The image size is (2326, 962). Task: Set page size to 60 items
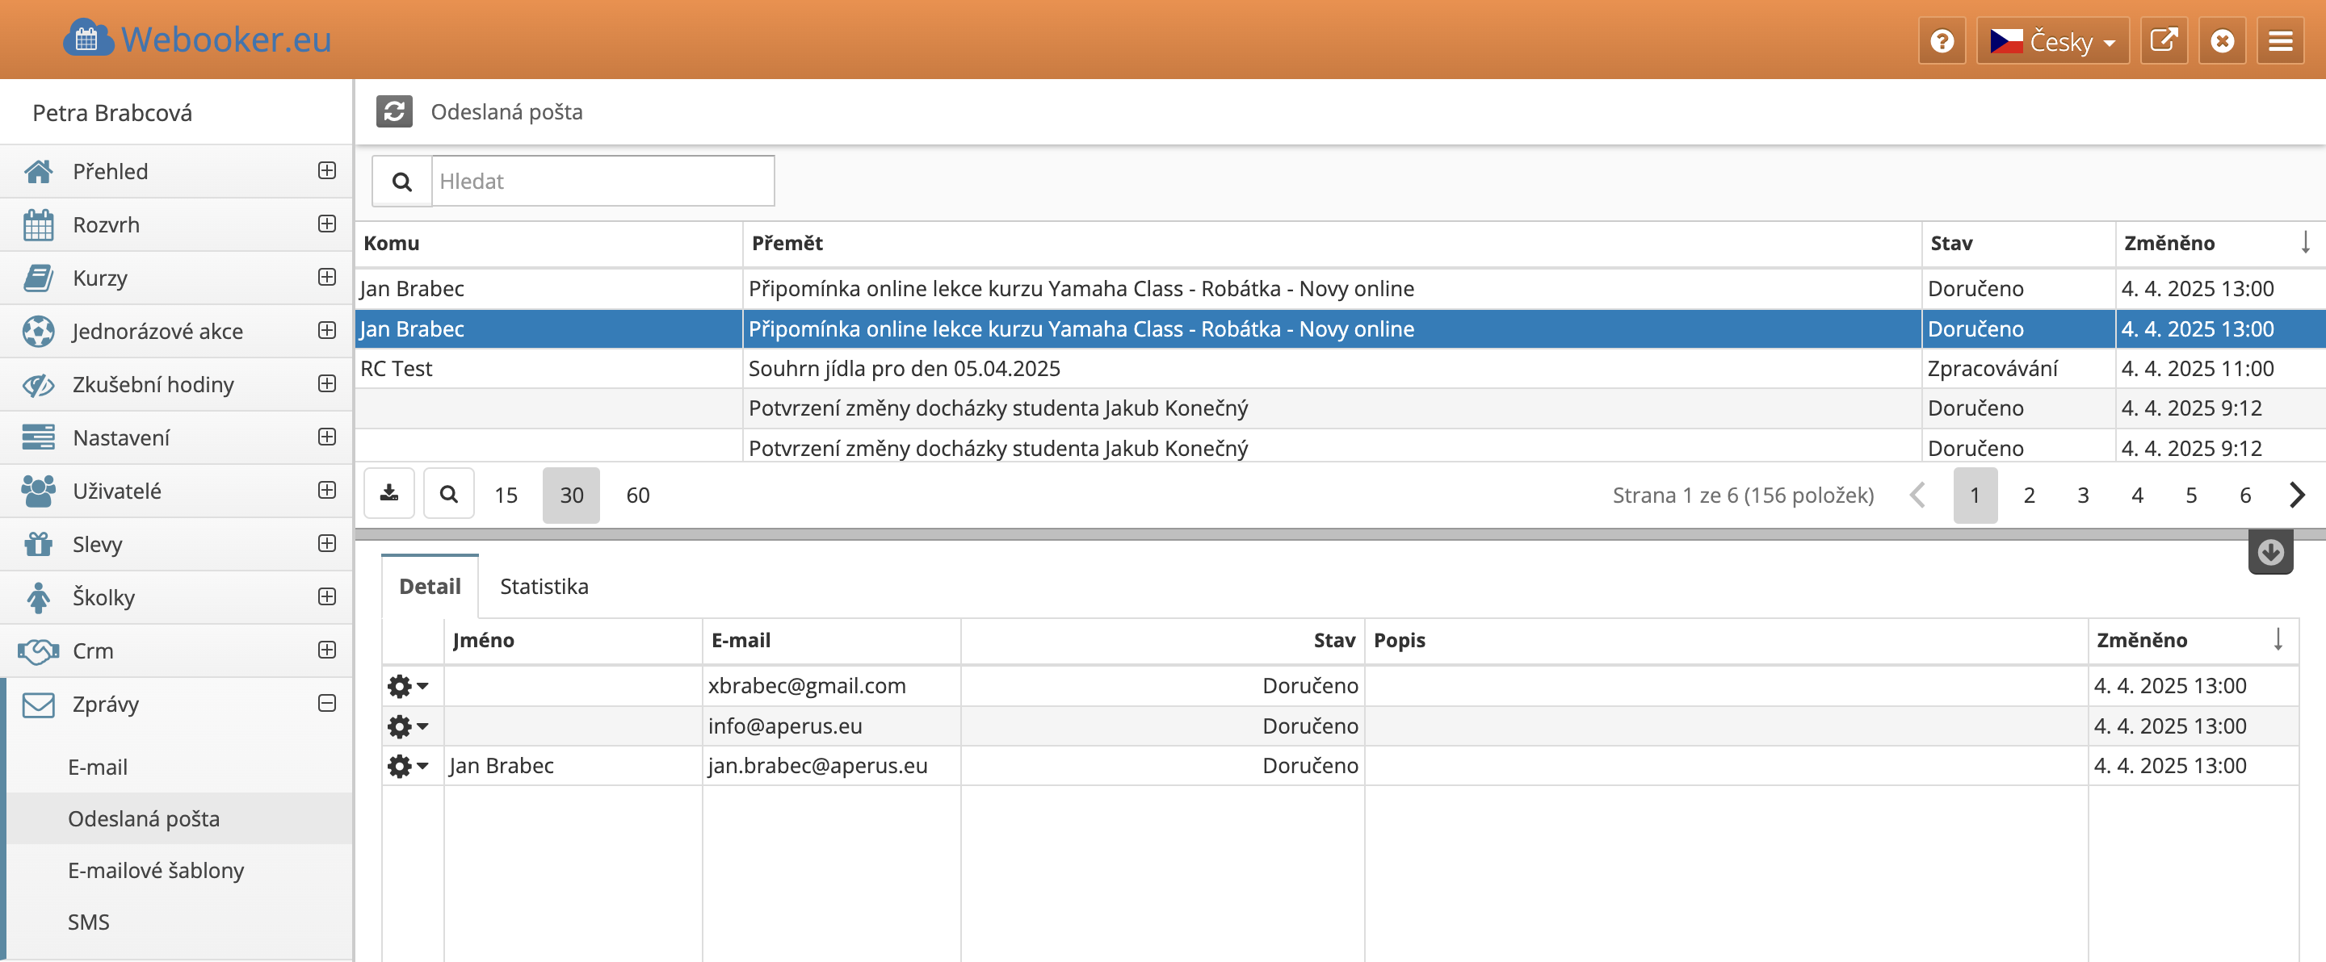point(637,495)
